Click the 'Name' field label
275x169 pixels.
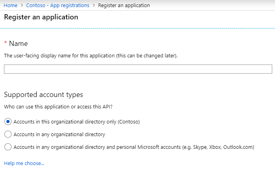coord(18,44)
